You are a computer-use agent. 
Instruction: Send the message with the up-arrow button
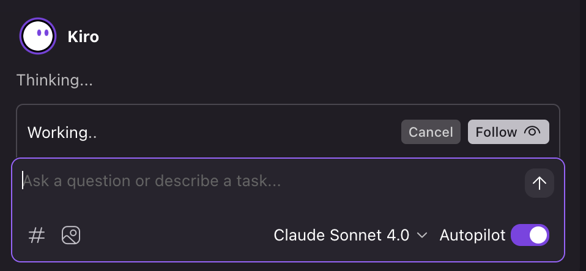click(x=540, y=183)
